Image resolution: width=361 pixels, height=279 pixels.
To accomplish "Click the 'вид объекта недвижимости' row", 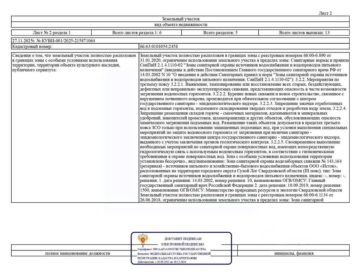I will (x=180, y=25).
